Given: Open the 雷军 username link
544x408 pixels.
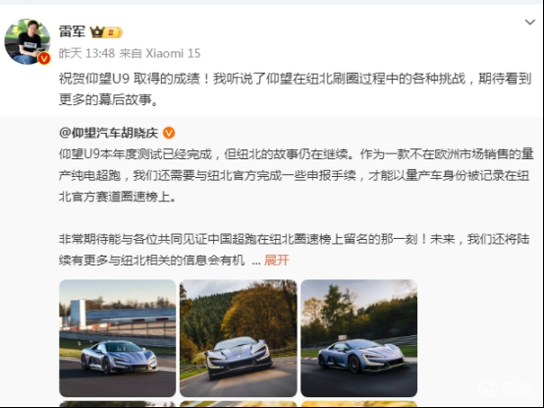Looking at the screenshot, I should [72, 31].
